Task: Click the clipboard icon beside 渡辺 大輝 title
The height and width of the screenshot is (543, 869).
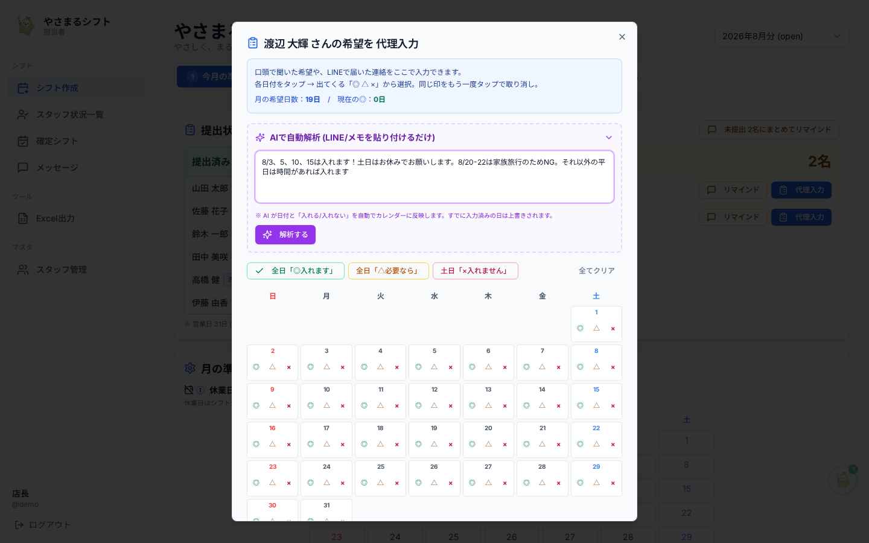Action: point(253,43)
